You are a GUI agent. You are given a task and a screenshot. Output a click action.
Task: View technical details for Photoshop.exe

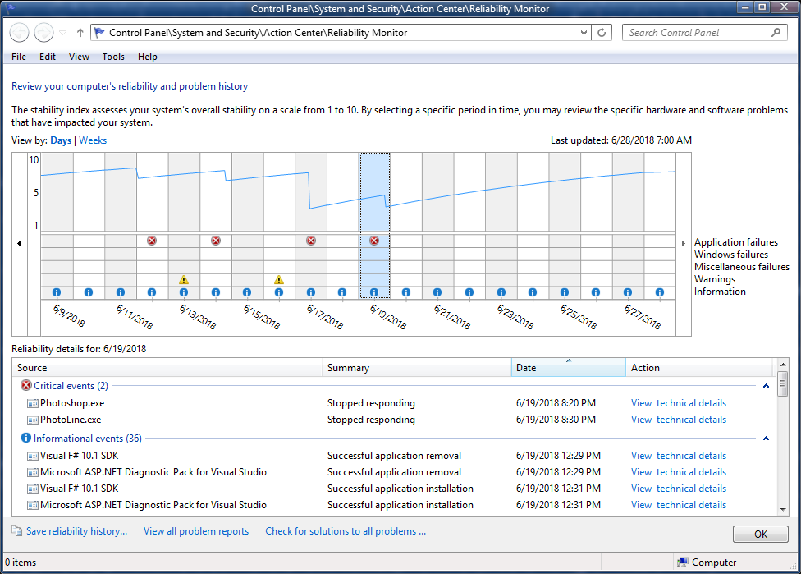coord(678,403)
